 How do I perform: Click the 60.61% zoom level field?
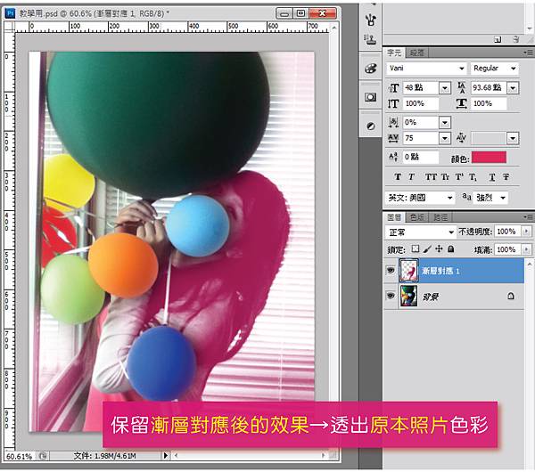(x=20, y=456)
